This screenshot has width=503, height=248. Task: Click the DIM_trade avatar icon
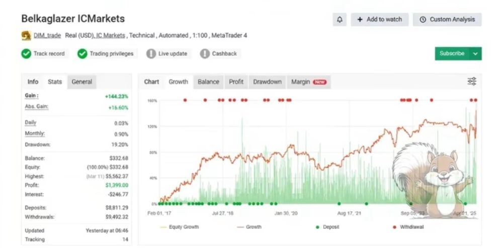(26, 36)
